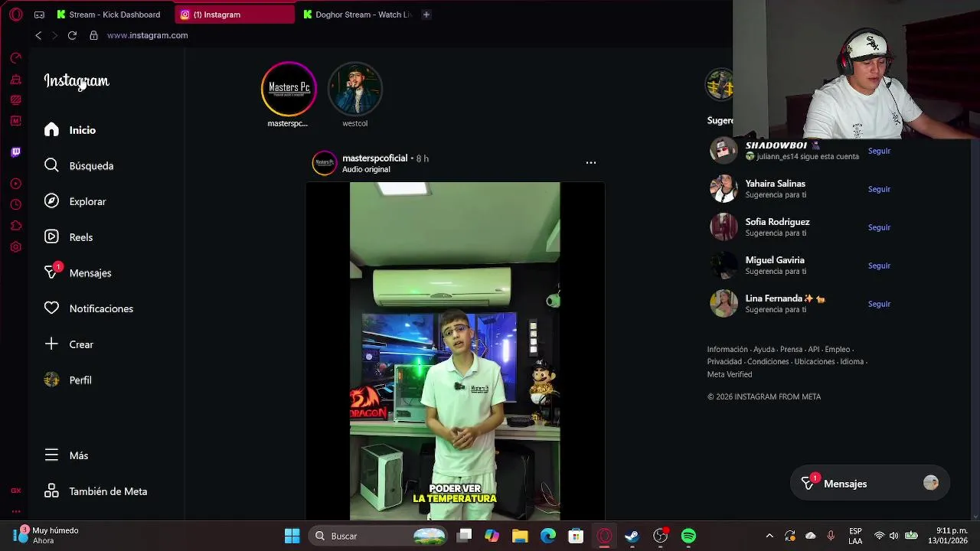Open Twitch panel in Opera sidebar

click(15, 152)
